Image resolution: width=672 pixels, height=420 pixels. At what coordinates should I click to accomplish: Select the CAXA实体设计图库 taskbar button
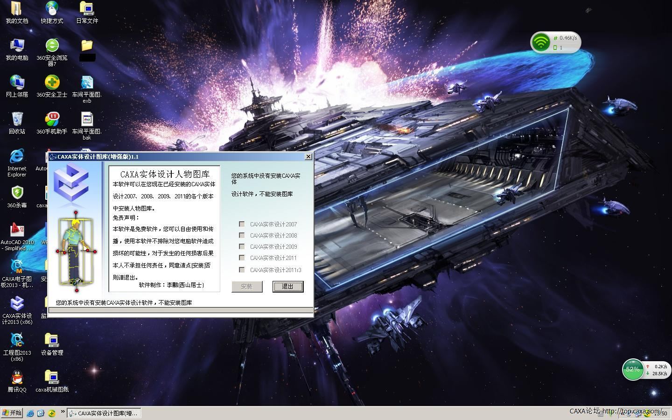(104, 413)
